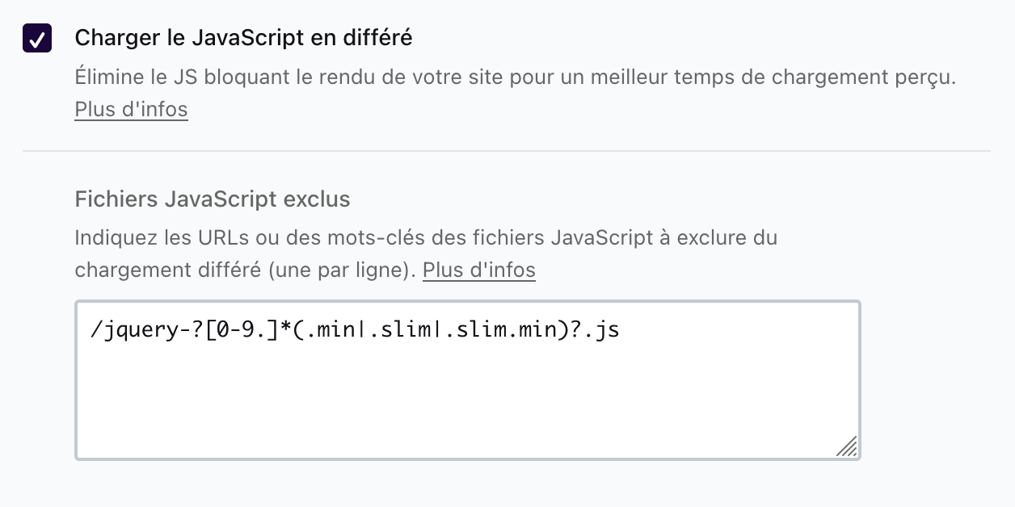Click the "Fichiers JavaScript exclus" heading

(213, 199)
